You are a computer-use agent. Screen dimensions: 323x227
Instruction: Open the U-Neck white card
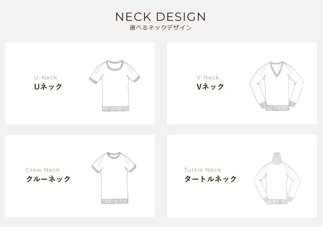pyautogui.click(x=80, y=83)
